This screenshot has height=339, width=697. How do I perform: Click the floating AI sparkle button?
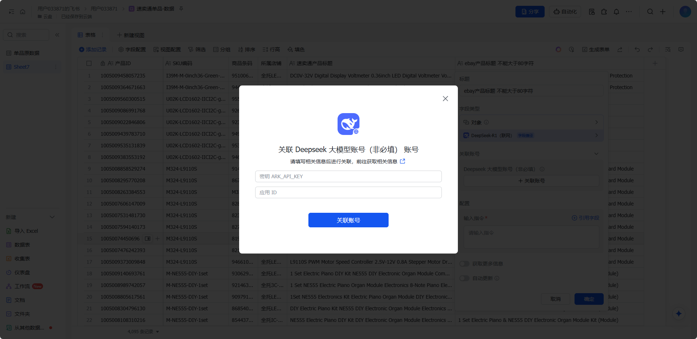click(678, 314)
